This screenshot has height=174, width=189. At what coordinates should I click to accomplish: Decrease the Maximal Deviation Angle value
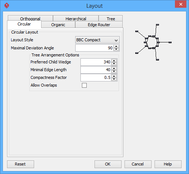point(116,49)
